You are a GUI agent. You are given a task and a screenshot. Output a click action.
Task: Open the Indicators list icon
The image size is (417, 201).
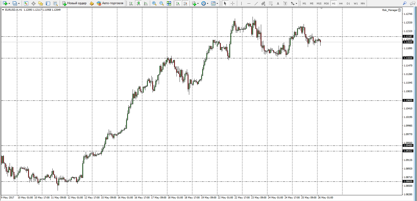pos(194,3)
